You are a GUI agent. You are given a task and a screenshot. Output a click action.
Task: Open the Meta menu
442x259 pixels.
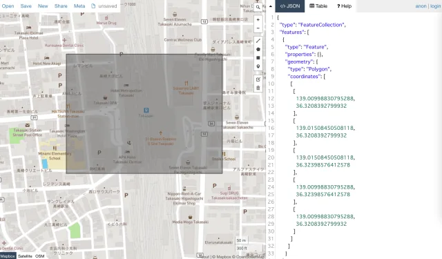[79, 6]
